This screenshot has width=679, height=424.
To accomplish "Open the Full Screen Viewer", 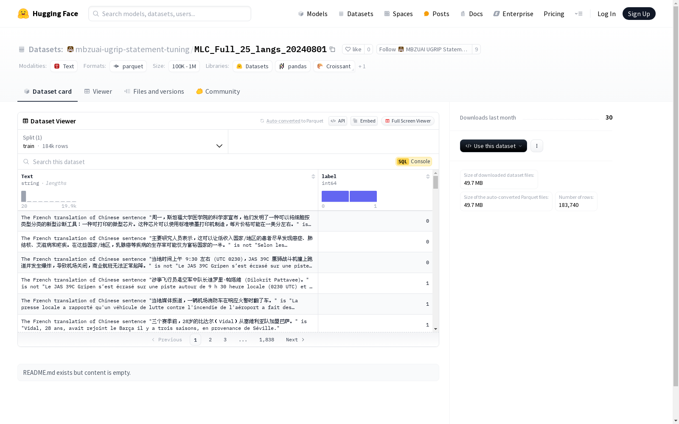I will coord(407,121).
